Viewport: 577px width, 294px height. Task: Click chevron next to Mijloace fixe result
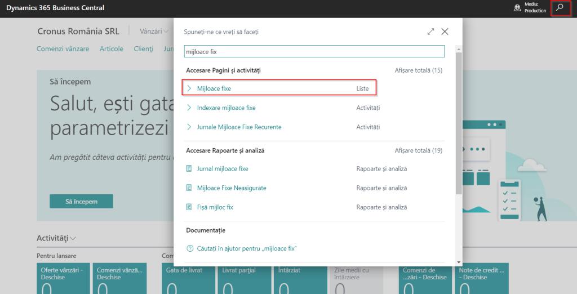[189, 88]
